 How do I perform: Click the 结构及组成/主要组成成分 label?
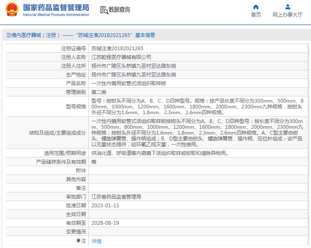click(57, 133)
